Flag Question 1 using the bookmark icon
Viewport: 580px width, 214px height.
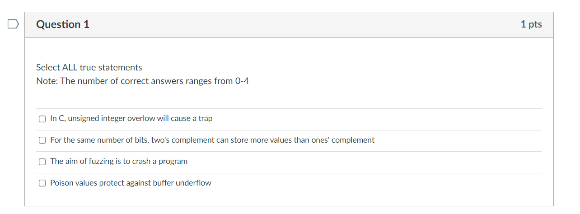[x=13, y=24]
